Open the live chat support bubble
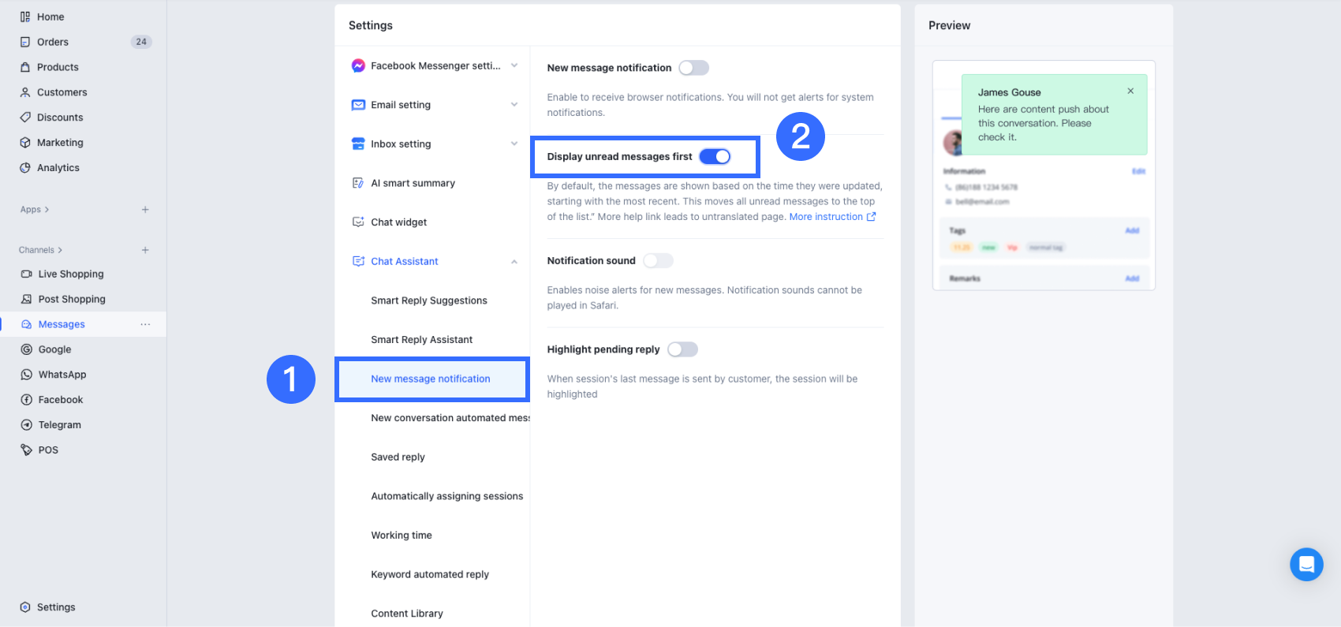The image size is (1341, 627). [x=1306, y=565]
